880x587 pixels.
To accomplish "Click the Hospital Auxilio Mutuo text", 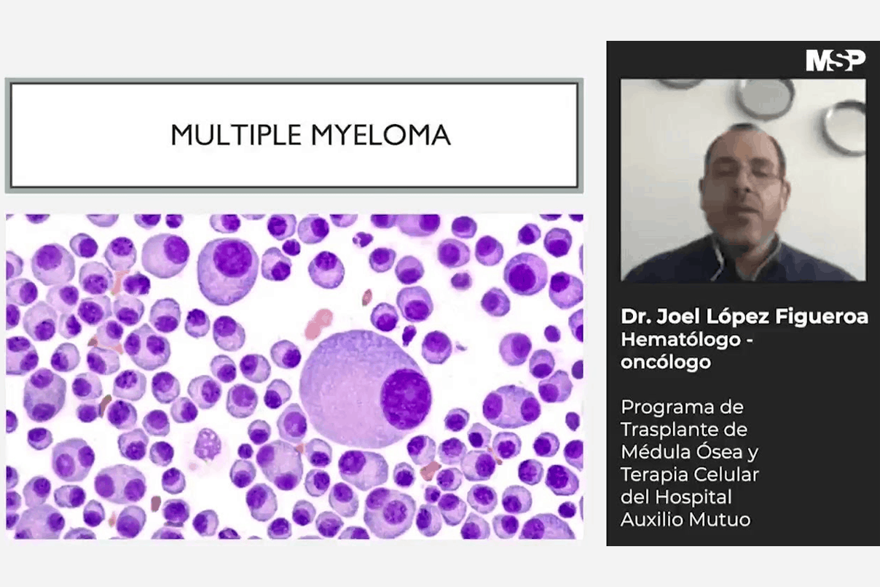I will [685, 508].
